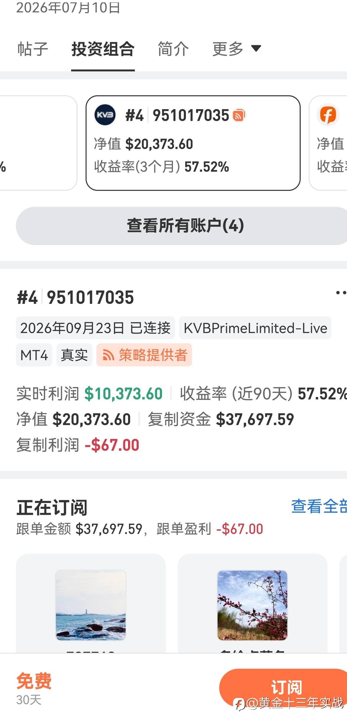Select the 投资组合 tab
This screenshot has height=723, width=347.
103,49
